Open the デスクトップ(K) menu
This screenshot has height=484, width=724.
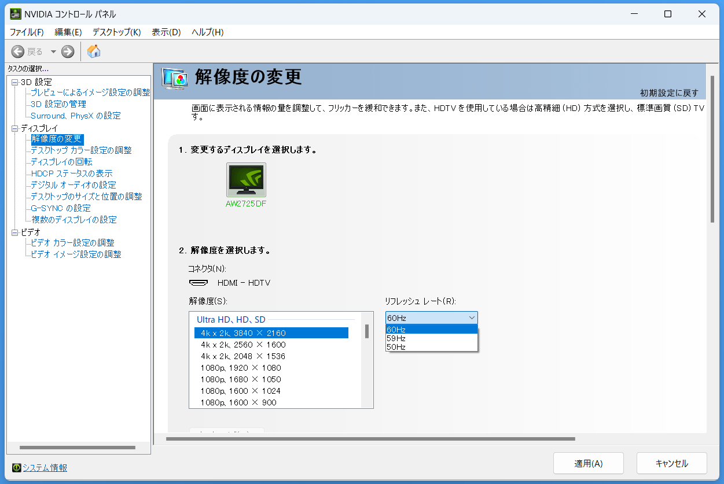click(117, 32)
